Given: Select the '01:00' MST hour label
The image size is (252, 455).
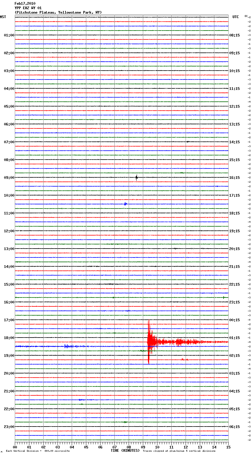Looking at the screenshot, I should 9,35.
